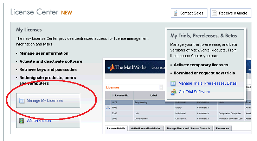Open the Get Trial Software link
The width and height of the screenshot is (257, 141).
(x=194, y=92)
